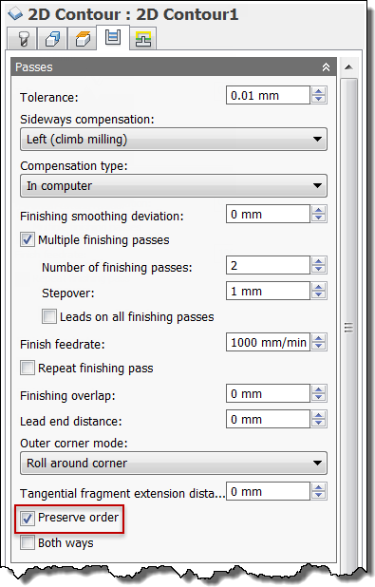Toggle the Preserve order checkbox
The height and width of the screenshot is (587, 375).
tap(28, 518)
